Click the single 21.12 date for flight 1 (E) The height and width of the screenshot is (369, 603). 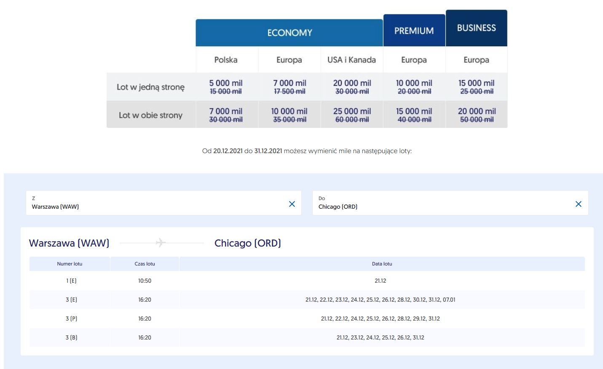380,281
